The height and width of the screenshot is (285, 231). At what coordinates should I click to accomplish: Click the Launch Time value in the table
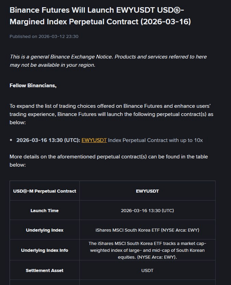[147, 210]
